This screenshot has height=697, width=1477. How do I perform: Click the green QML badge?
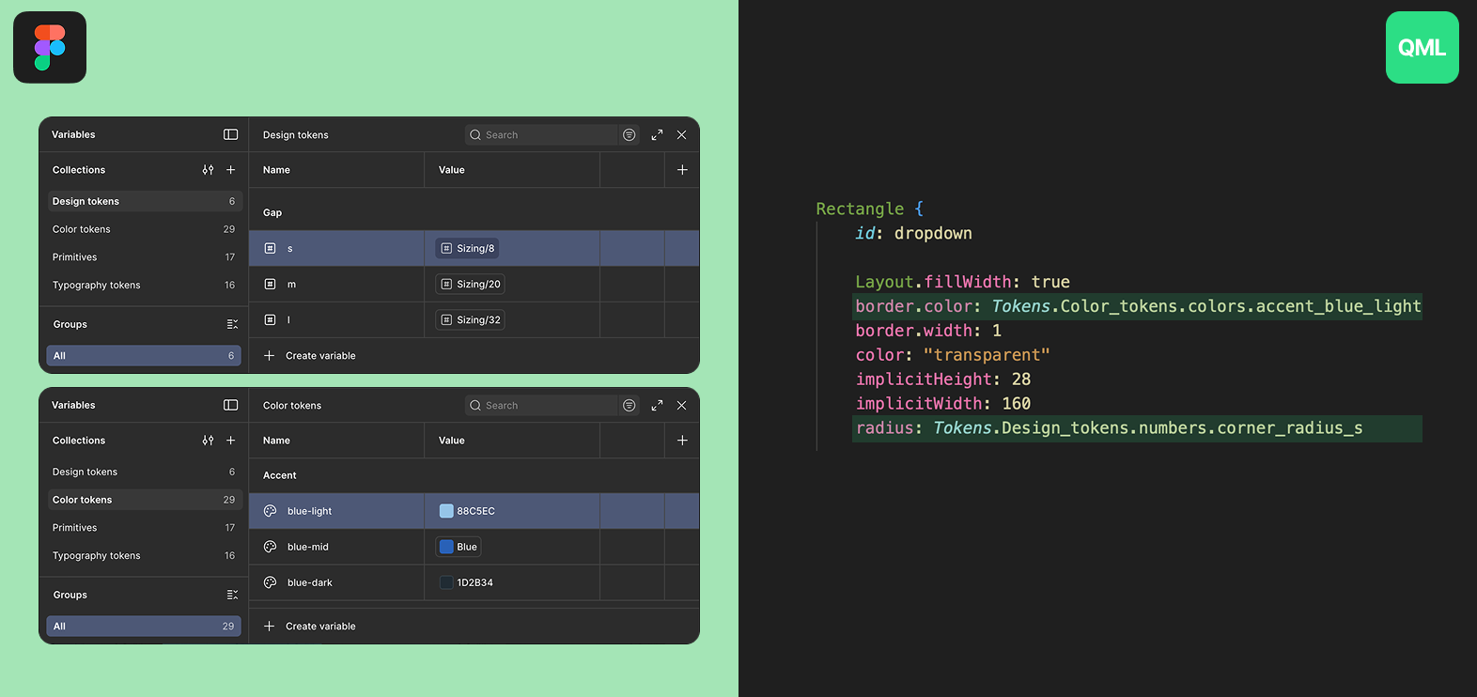point(1422,48)
